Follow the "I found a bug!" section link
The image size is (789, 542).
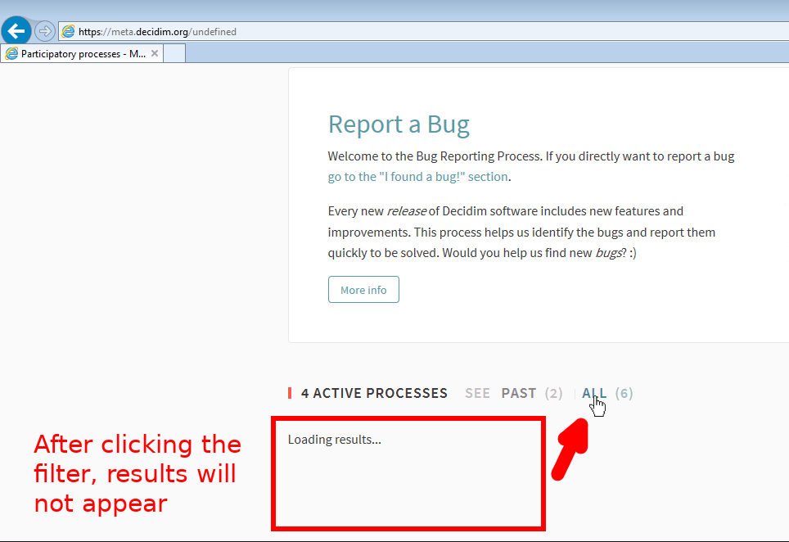[418, 177]
